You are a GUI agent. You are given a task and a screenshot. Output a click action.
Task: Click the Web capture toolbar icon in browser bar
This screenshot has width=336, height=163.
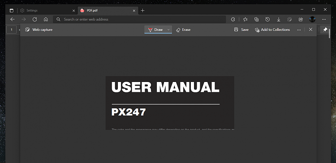point(289,20)
